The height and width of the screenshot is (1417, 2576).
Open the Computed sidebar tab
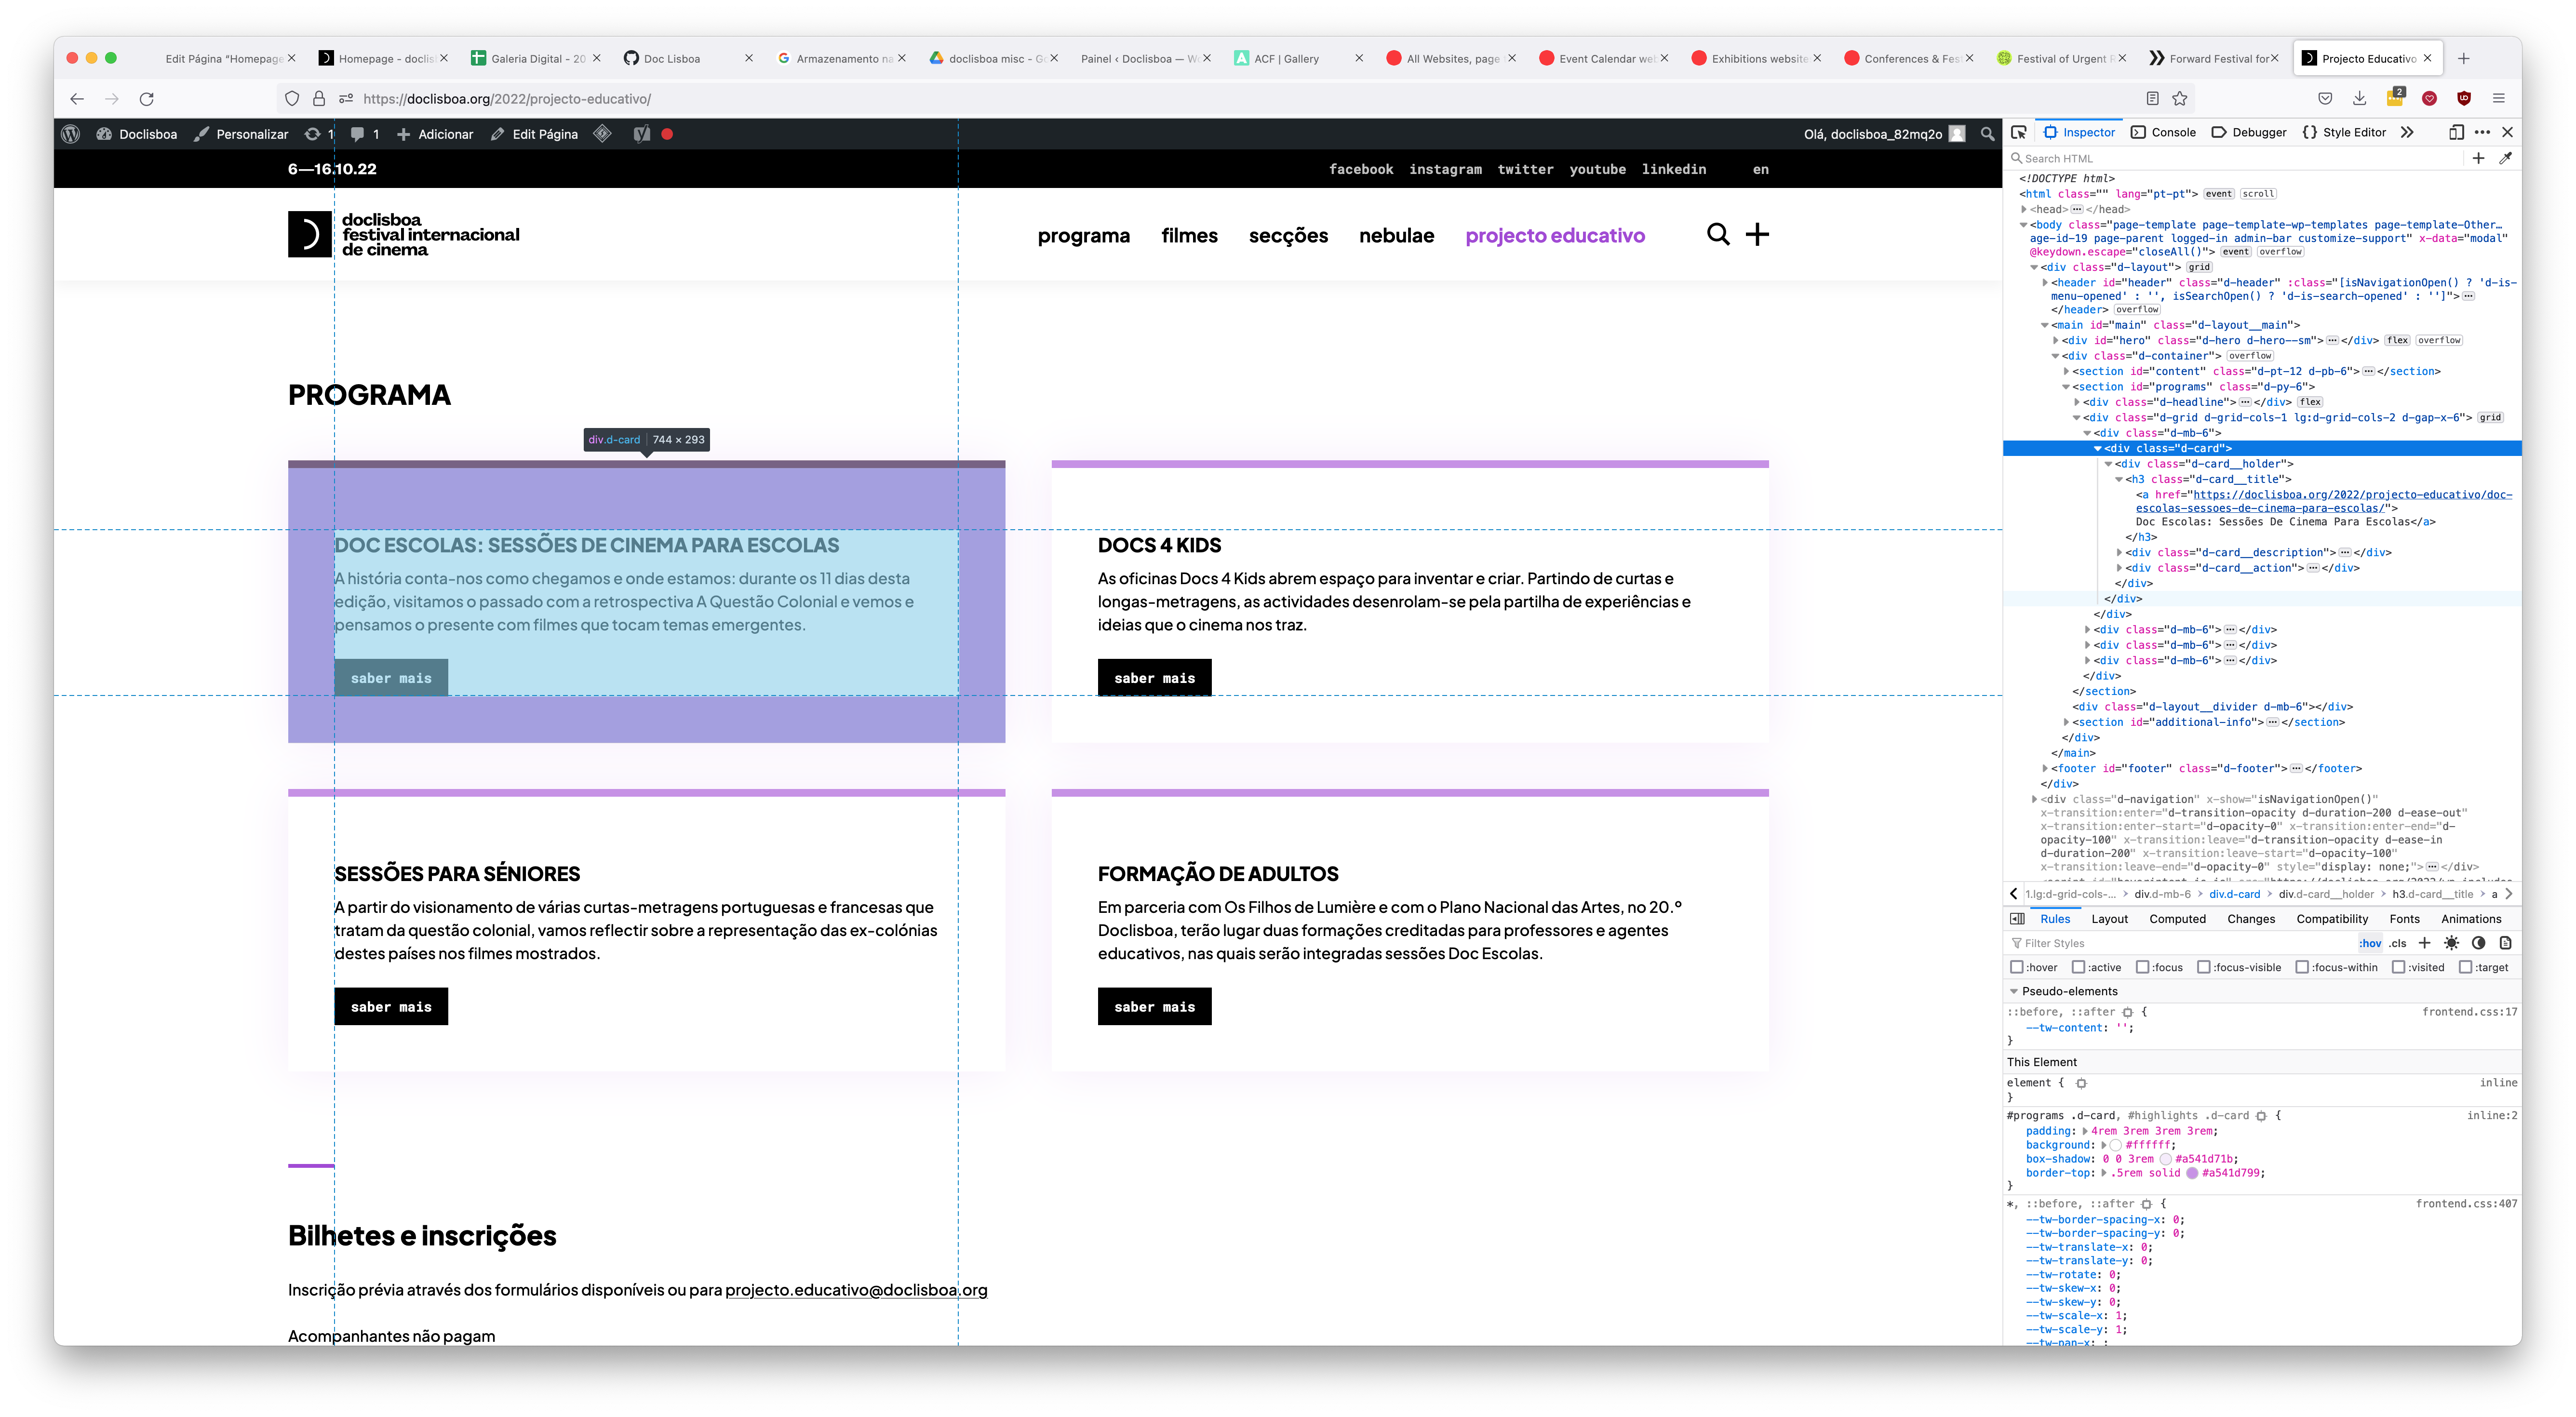(2177, 919)
